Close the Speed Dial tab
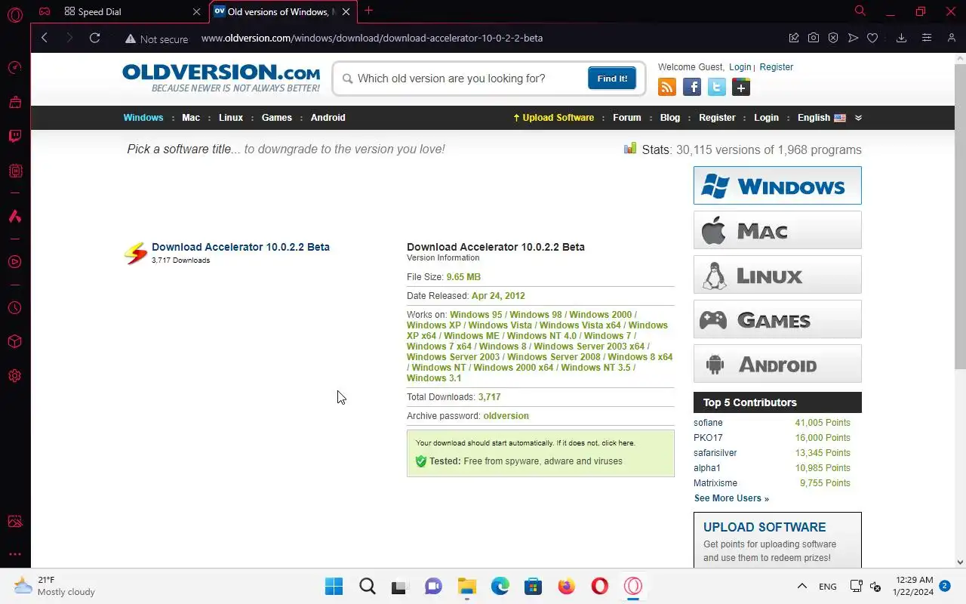Image resolution: width=966 pixels, height=604 pixels. pyautogui.click(x=197, y=12)
